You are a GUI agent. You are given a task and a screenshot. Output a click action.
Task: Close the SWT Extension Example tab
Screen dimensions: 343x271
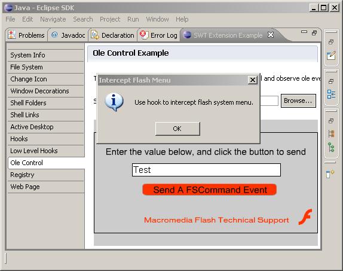(271, 35)
